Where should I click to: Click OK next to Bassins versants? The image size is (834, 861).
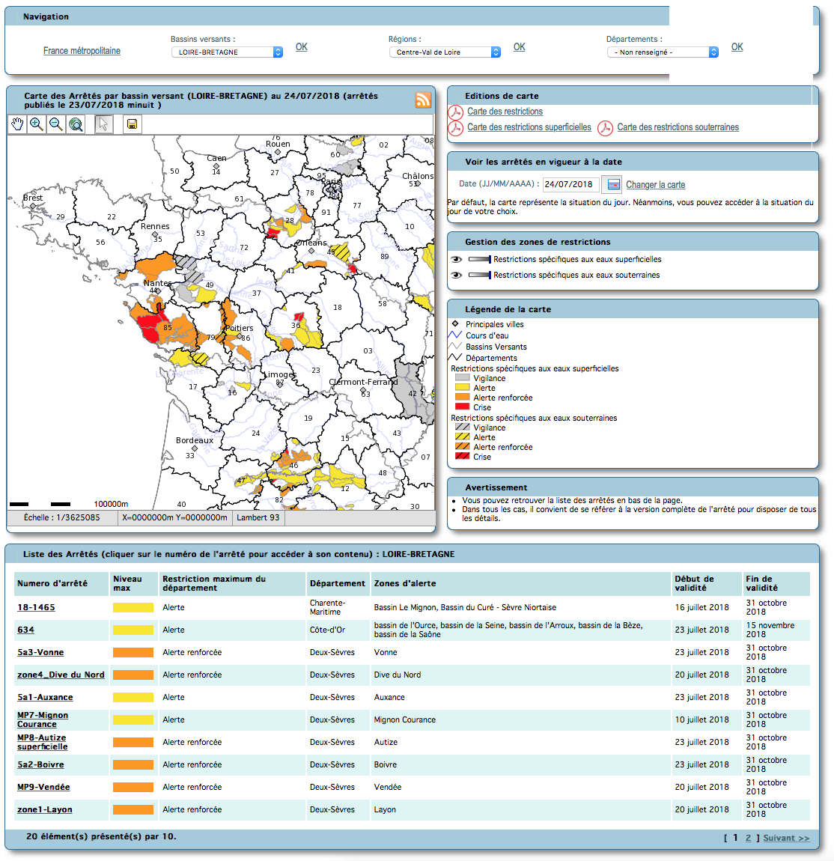302,47
